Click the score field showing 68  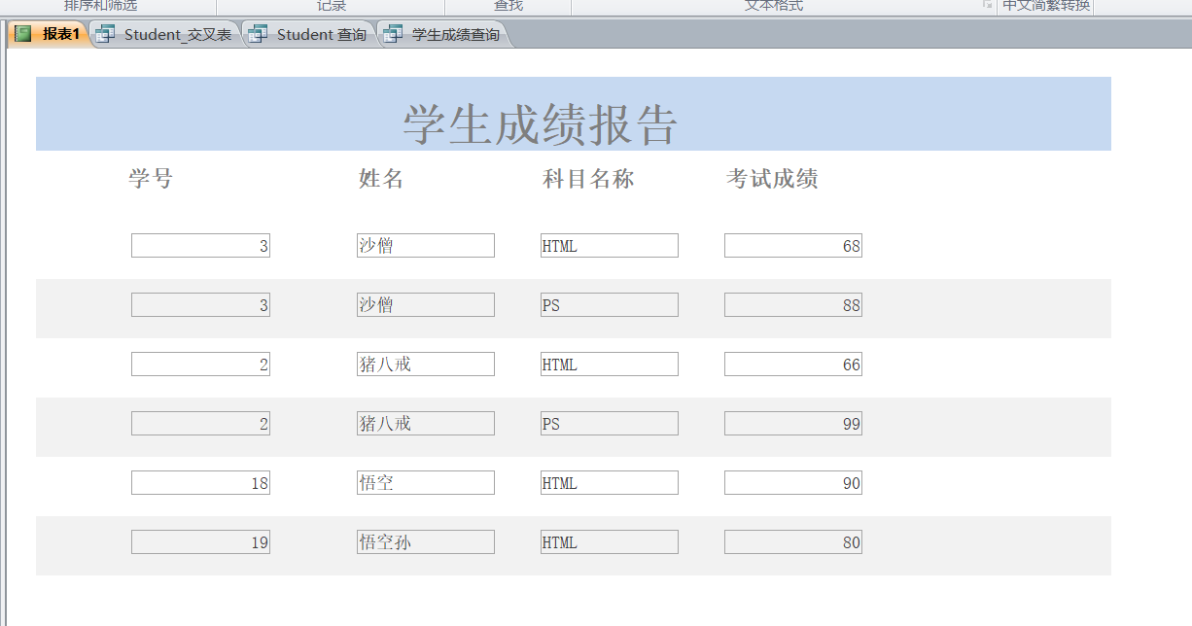[792, 246]
